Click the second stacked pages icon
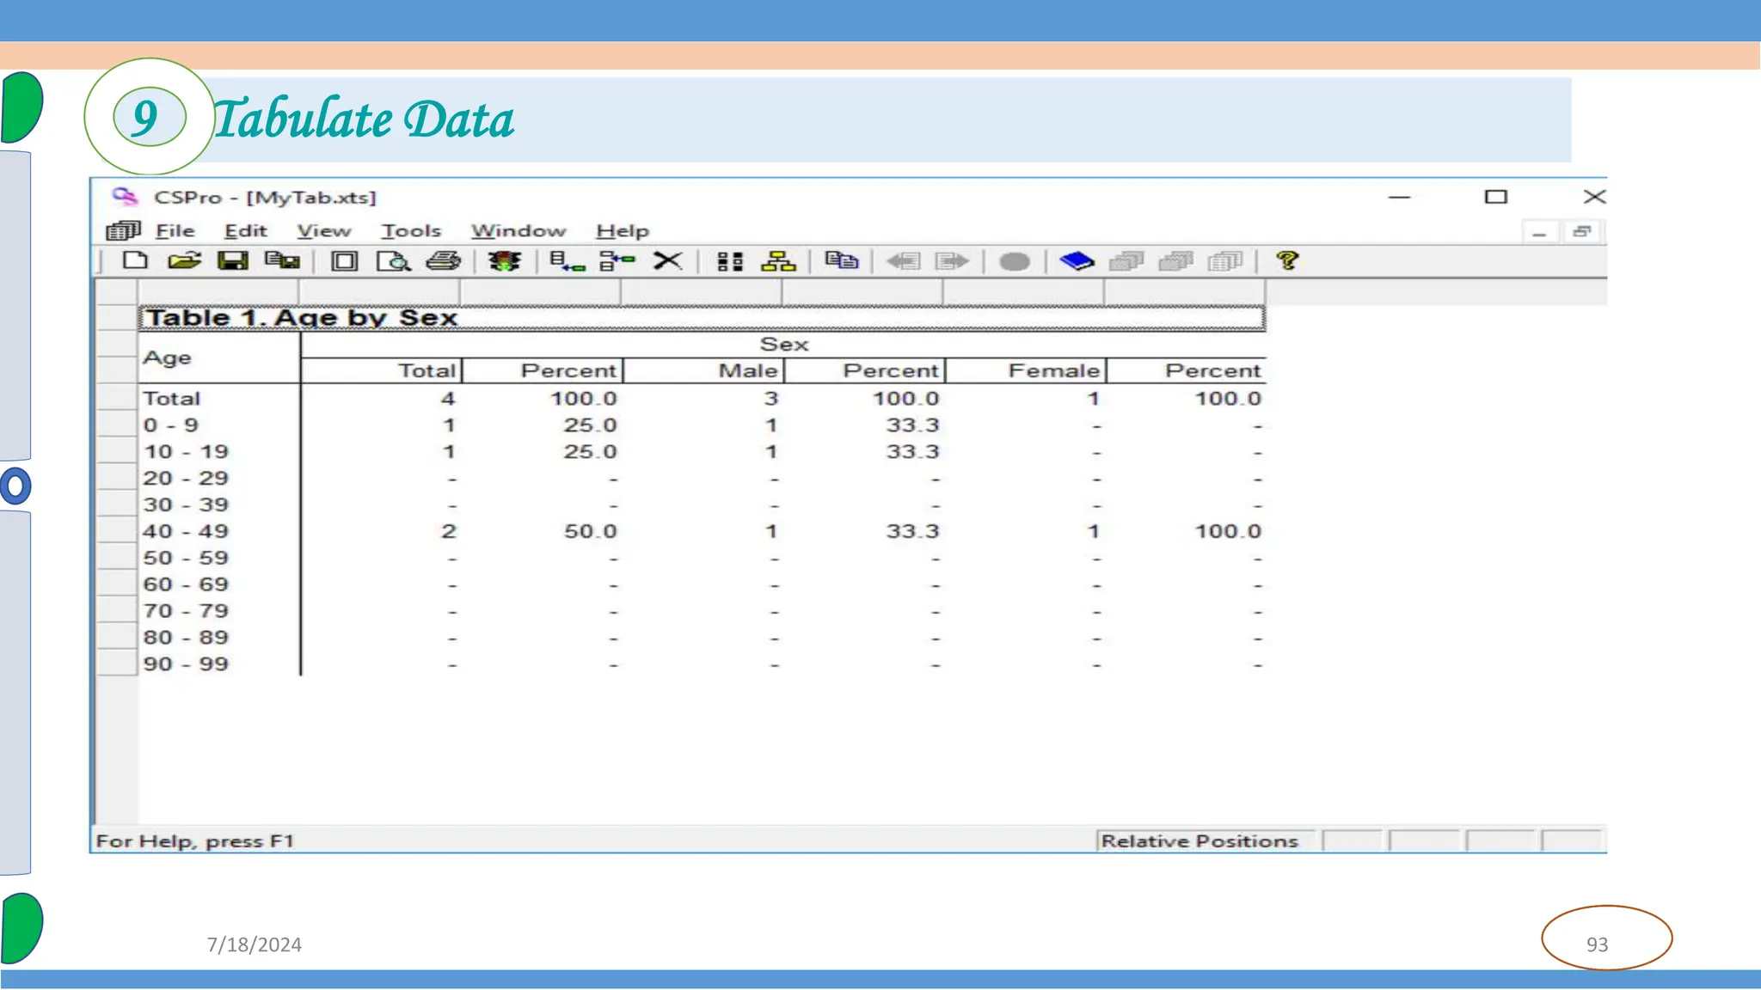Viewport: 1761px width, 990px height. point(1175,261)
